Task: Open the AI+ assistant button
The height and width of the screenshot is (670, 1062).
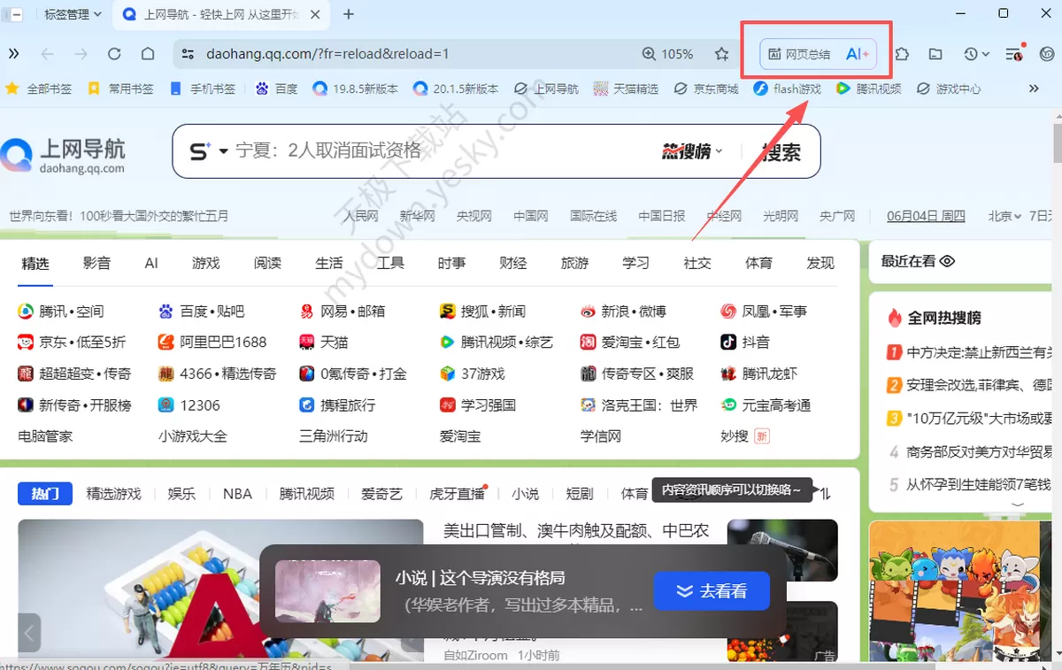Action: pyautogui.click(x=858, y=54)
